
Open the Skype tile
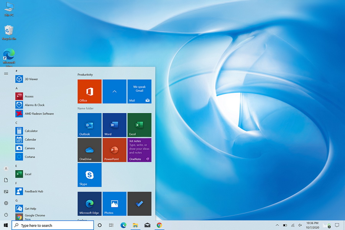pos(89,175)
